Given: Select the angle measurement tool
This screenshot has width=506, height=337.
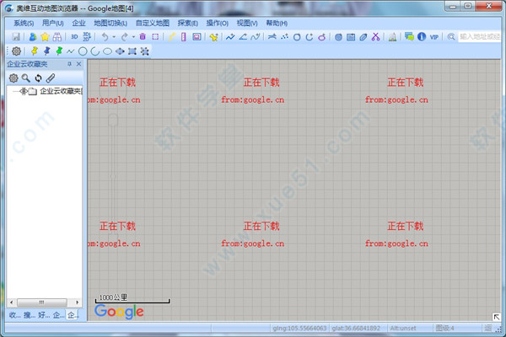Looking at the screenshot, I should coord(243,37).
